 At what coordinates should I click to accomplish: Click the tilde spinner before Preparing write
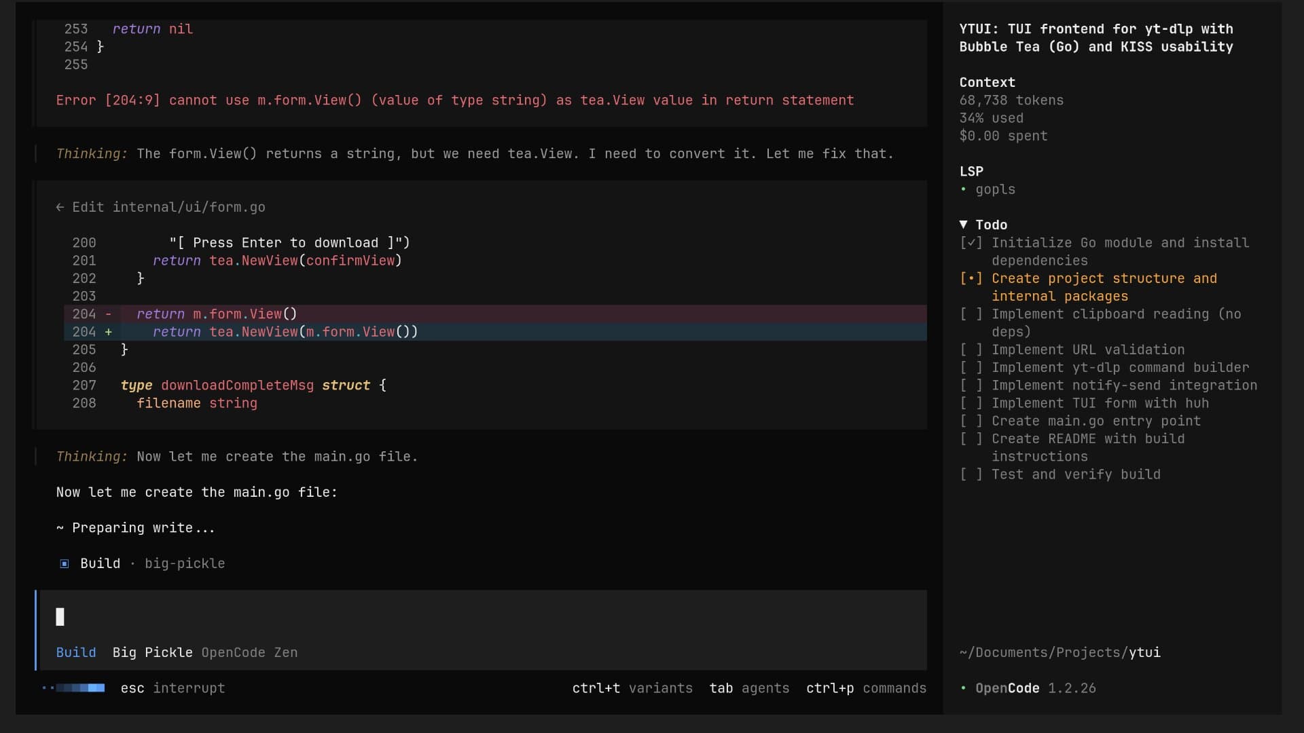tap(60, 528)
